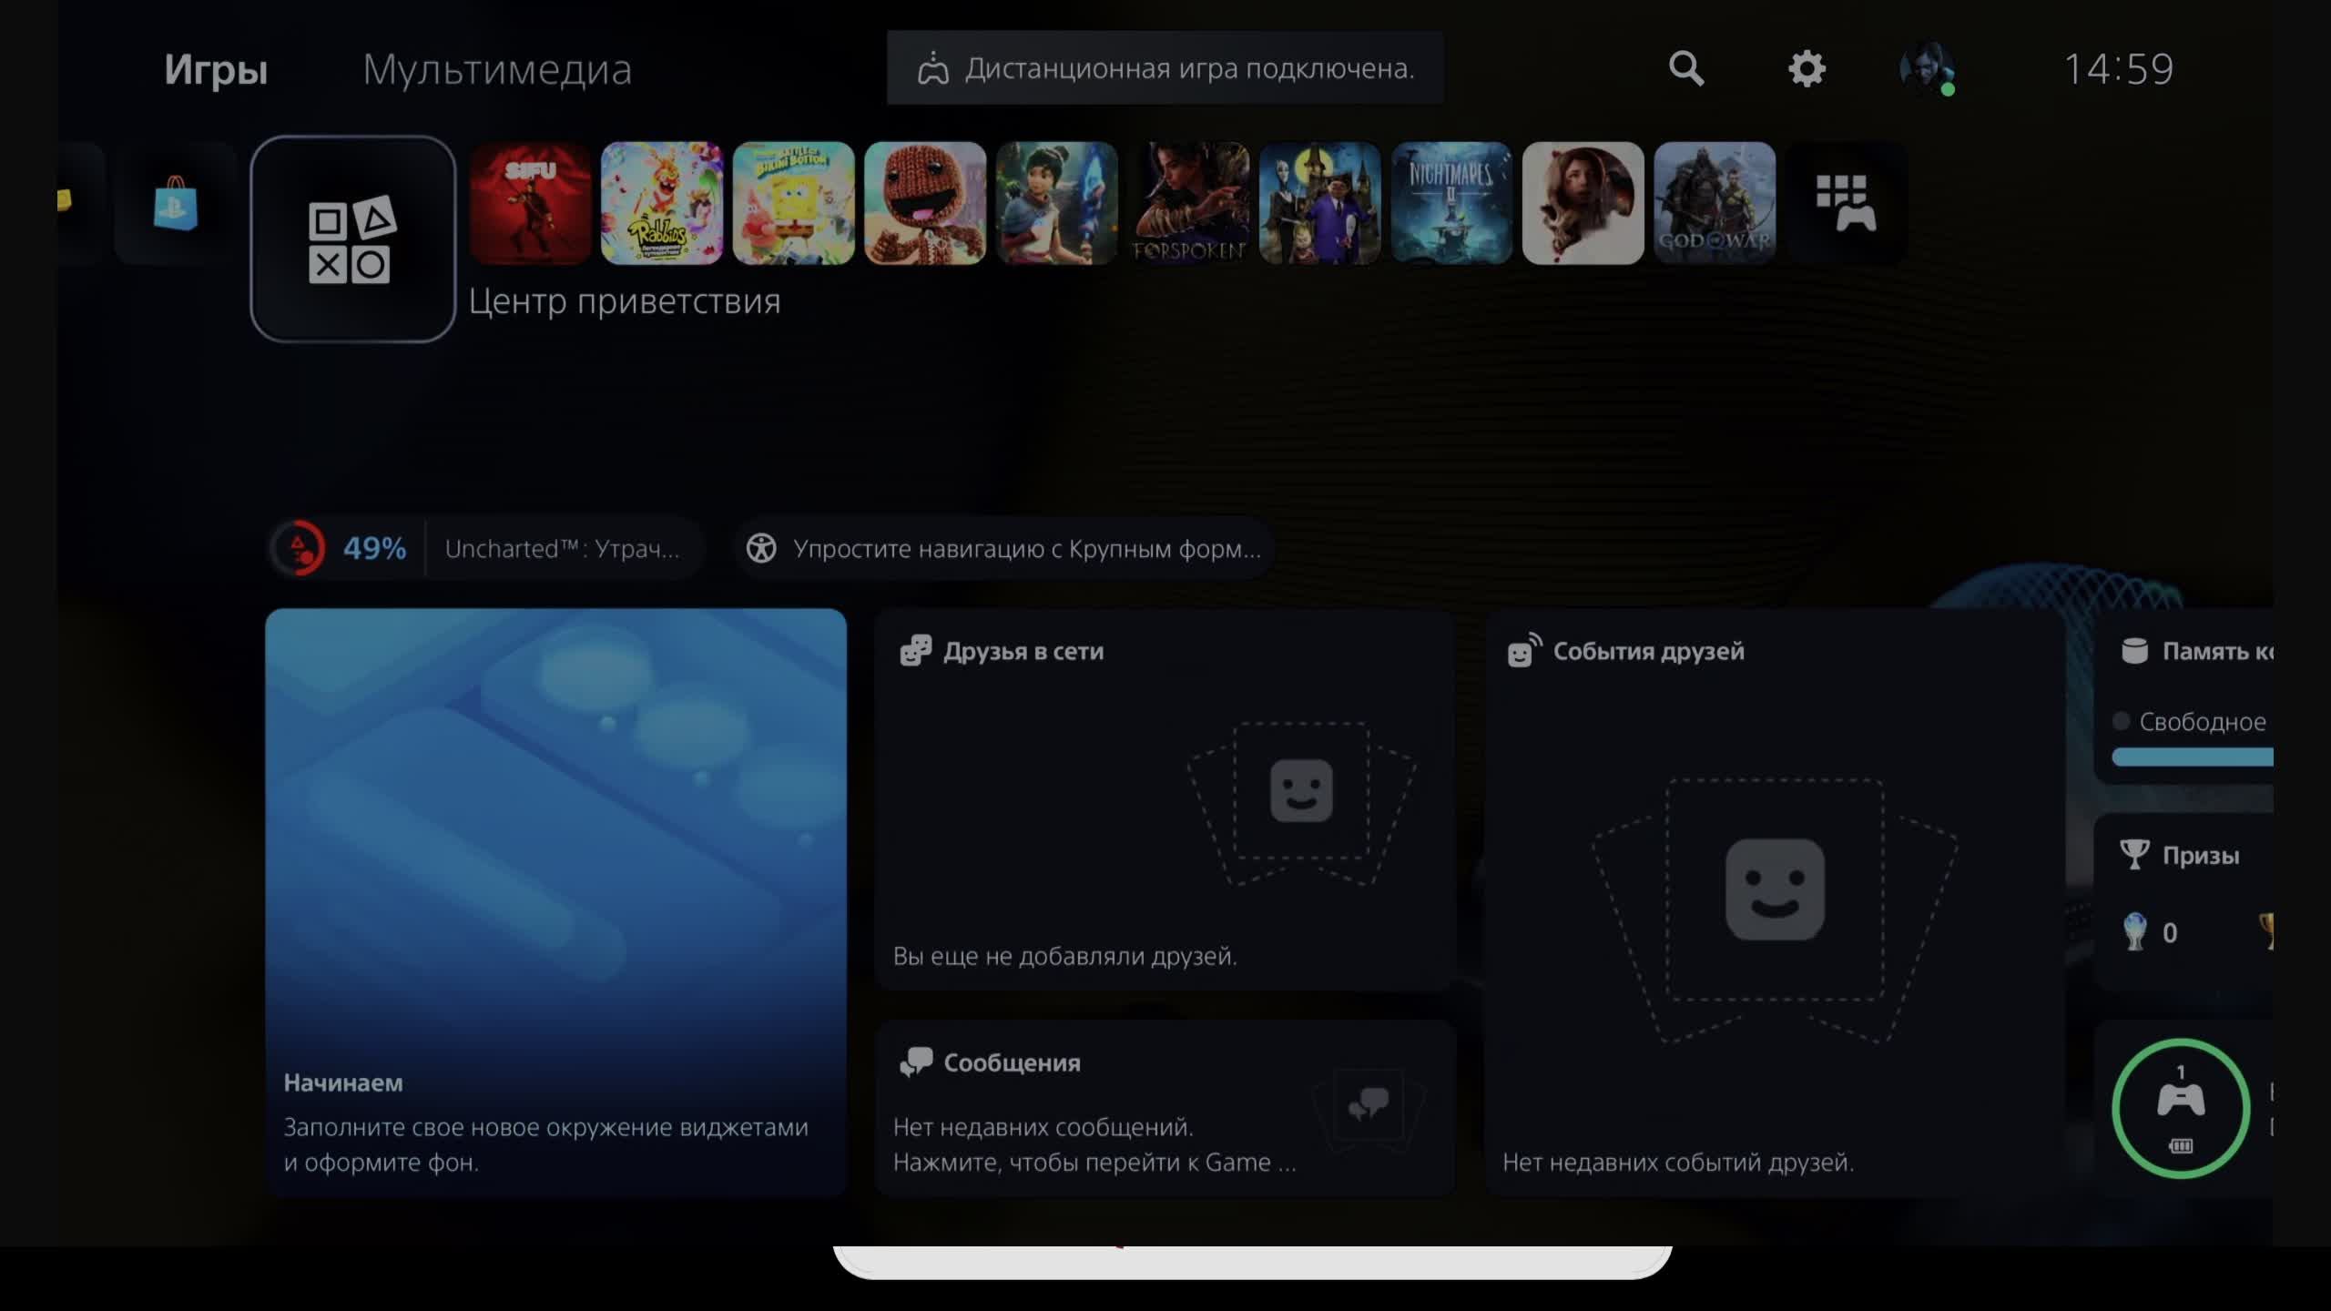The image size is (2331, 1311).
Task: Select the Forspoken game tile
Action: (1188, 203)
